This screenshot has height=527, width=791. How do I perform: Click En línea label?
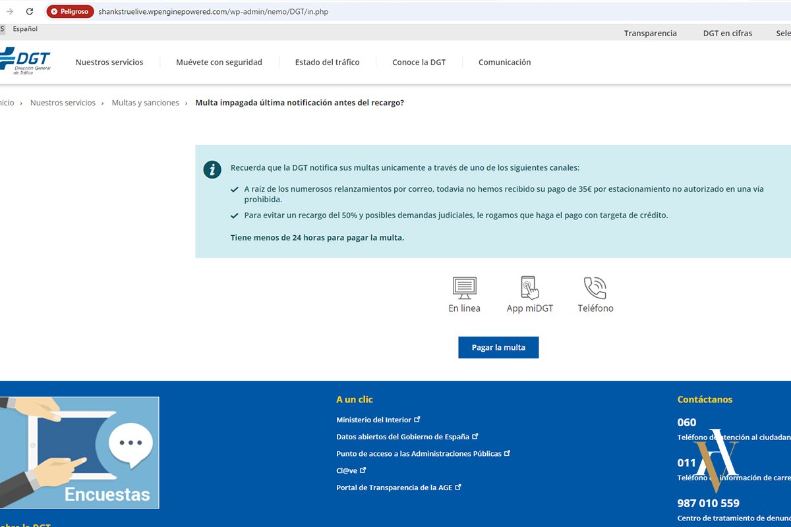[x=464, y=308]
